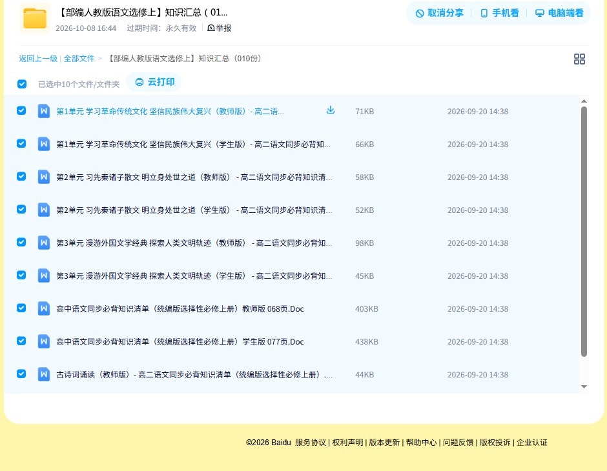Open 权利声明 footer link

click(x=347, y=443)
